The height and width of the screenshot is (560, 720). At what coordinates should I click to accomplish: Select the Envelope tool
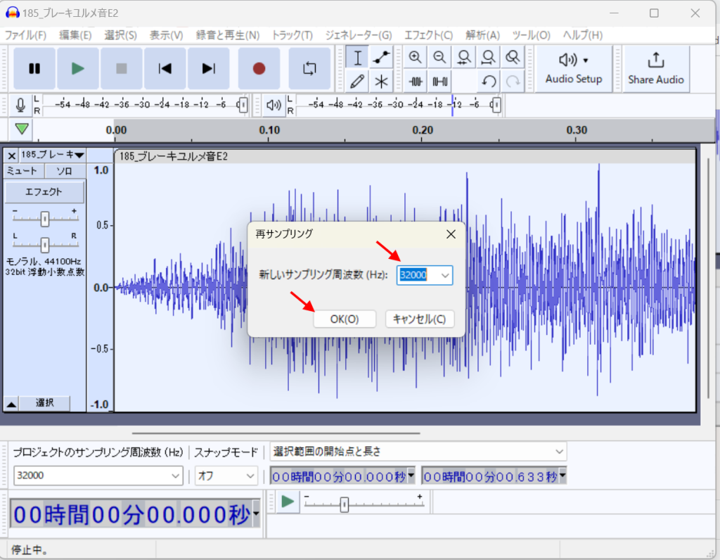pyautogui.click(x=381, y=58)
